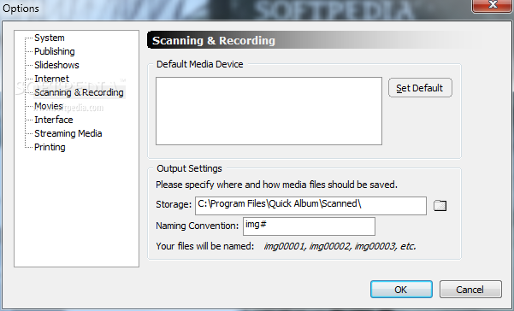Focus the Naming Convention text box
514x311 pixels.
pos(309,226)
